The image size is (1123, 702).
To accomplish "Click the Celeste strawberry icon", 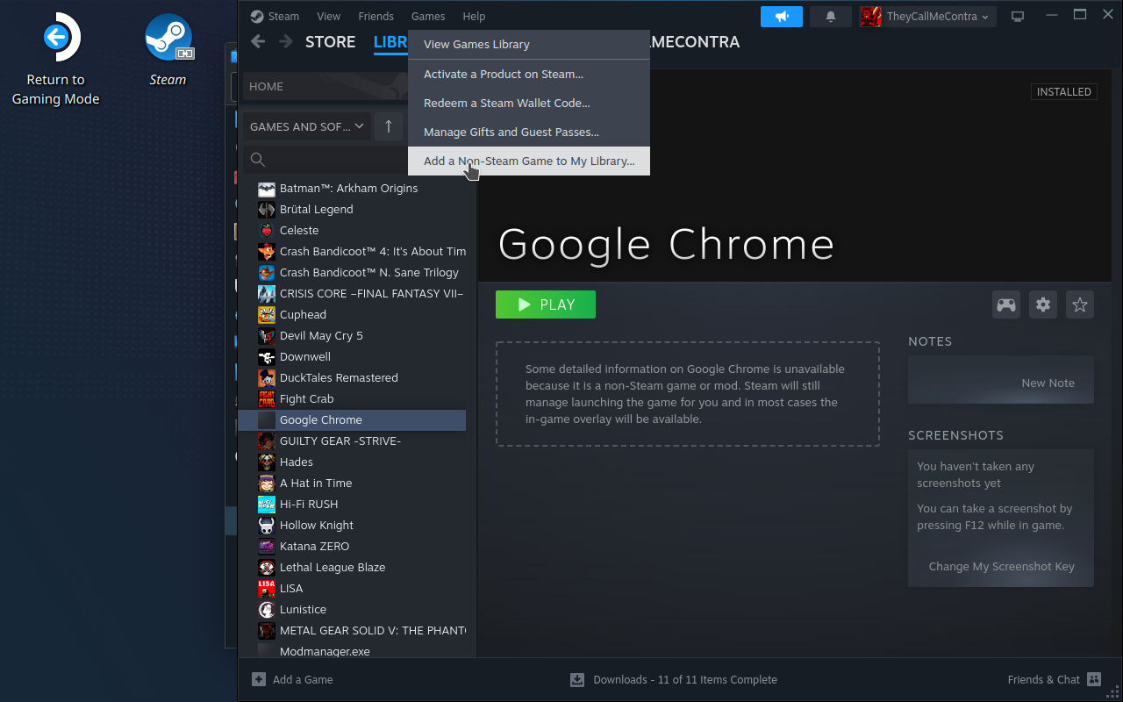I will pos(267,230).
